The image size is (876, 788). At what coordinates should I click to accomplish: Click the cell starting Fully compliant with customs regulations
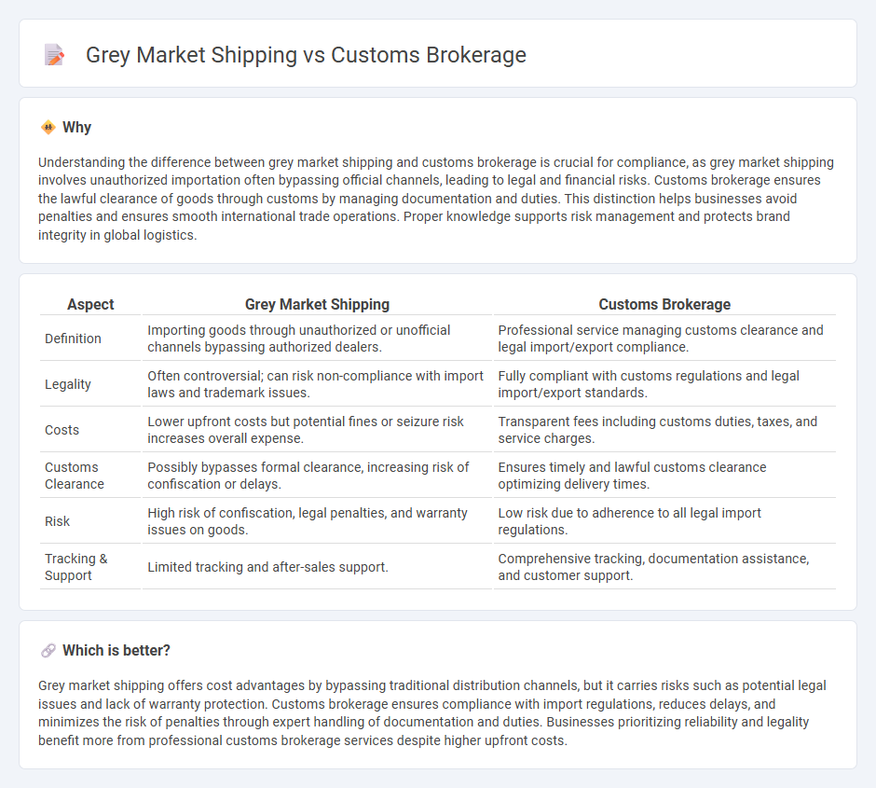pyautogui.click(x=664, y=384)
